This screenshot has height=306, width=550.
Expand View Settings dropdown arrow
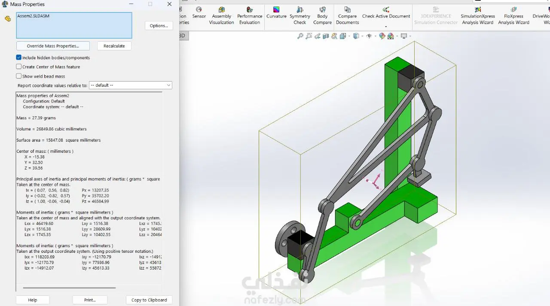tap(410, 36)
